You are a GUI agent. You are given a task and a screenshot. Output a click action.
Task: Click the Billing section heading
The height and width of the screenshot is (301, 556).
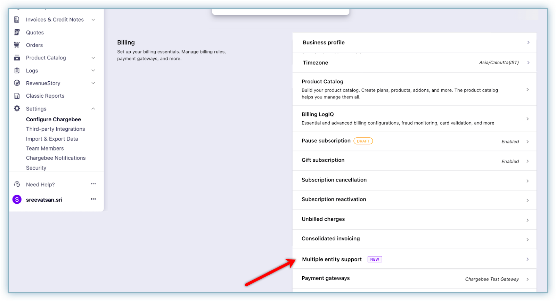(x=126, y=42)
